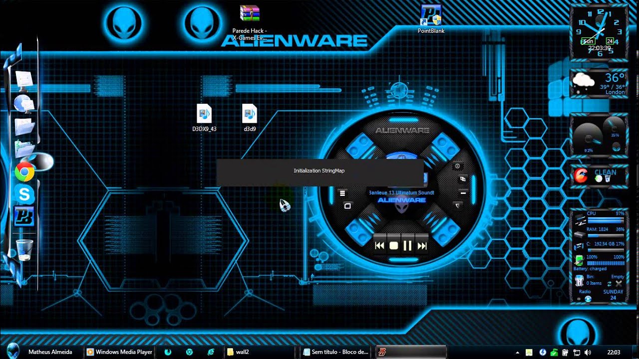The image size is (639, 359).
Task: Click the pinned Firefox-style taskbar icon
Action: (168, 352)
